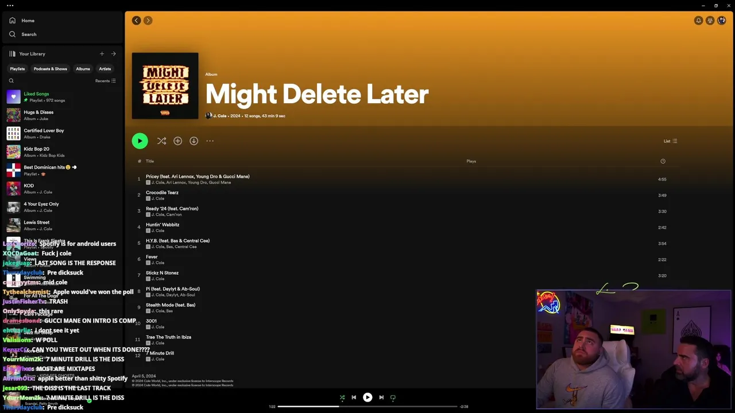Open Lewis Street album in library
735x413 pixels.
[x=61, y=225]
